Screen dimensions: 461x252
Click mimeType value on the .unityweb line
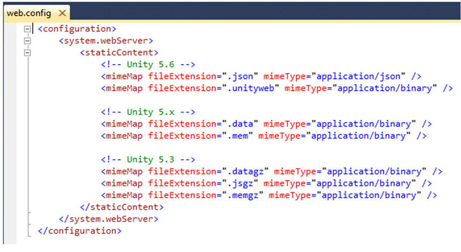point(385,88)
